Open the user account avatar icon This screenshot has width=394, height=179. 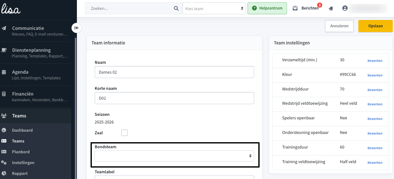click(x=345, y=8)
